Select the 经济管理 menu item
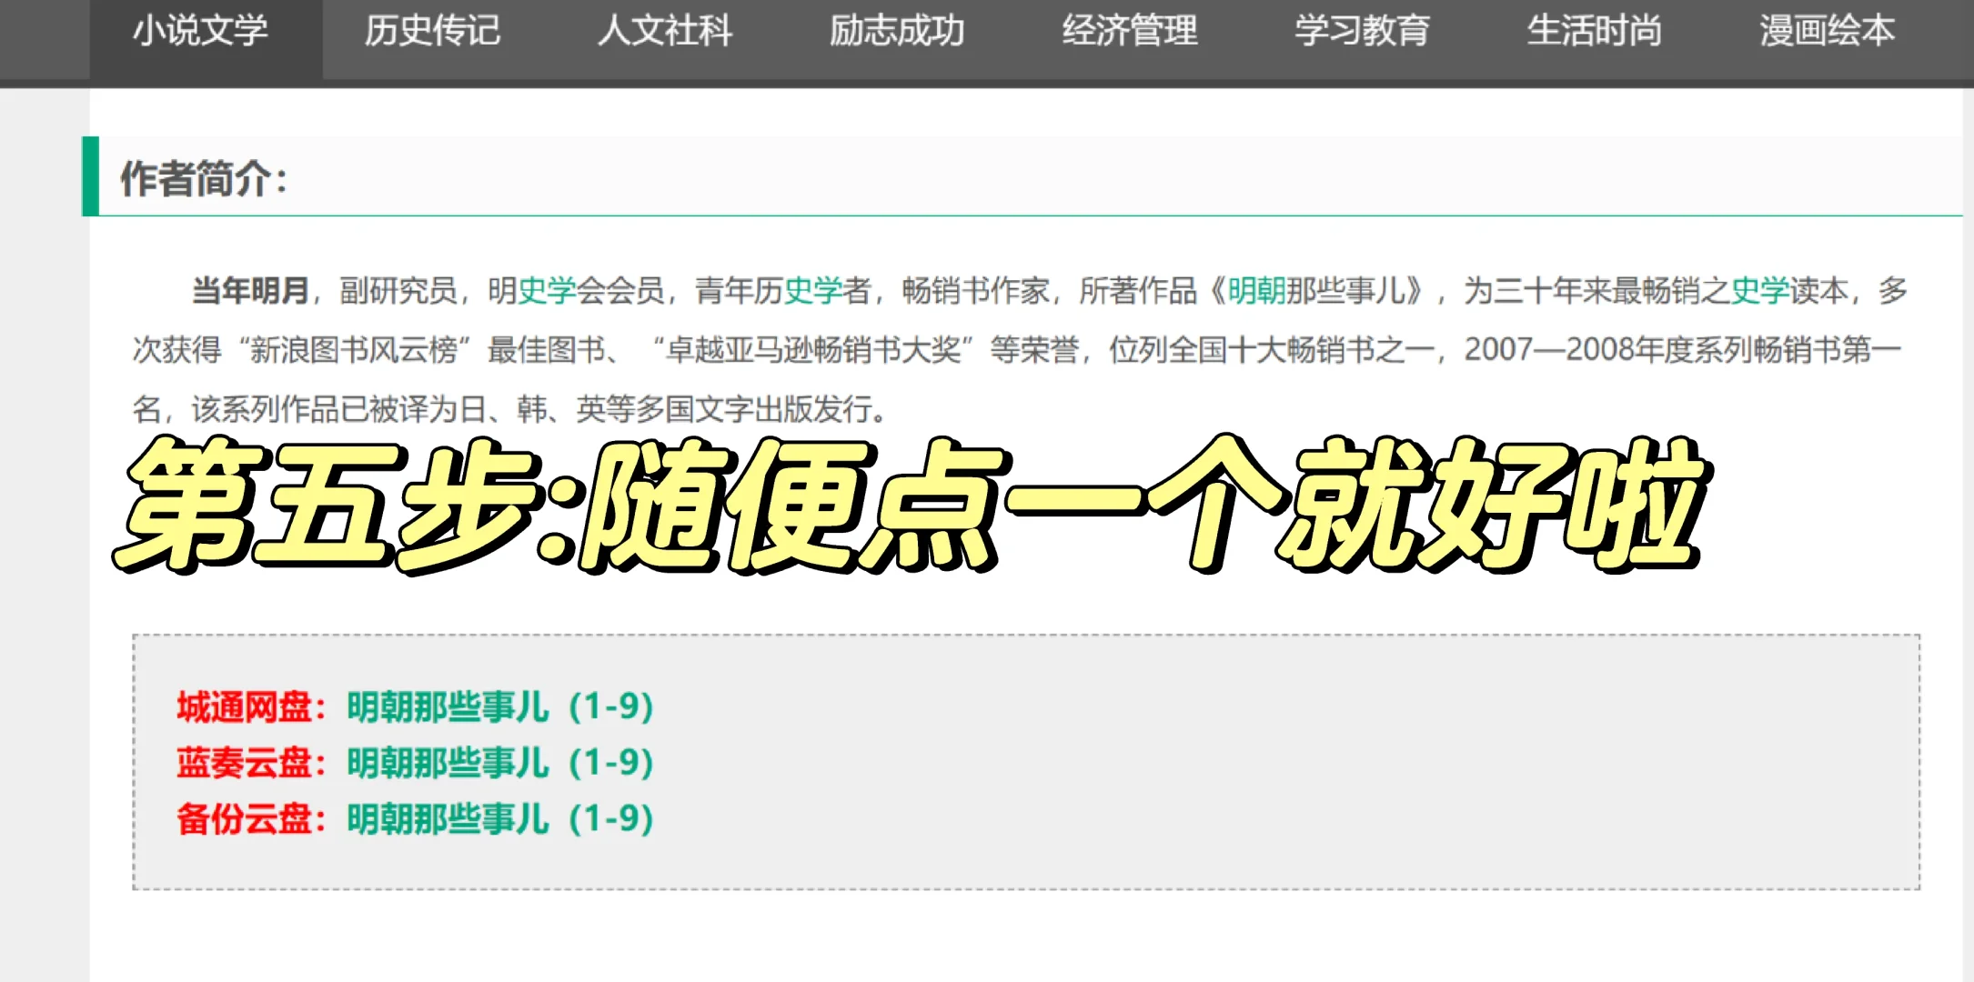 pos(1130,31)
